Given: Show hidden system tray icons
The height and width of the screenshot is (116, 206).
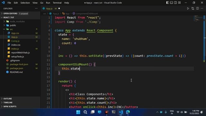Looking at the screenshot, I should pyautogui.click(x=157, y=112).
